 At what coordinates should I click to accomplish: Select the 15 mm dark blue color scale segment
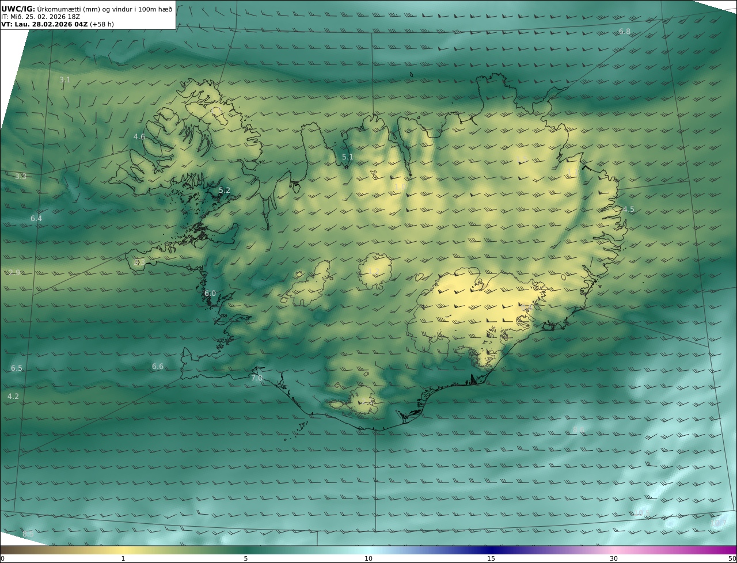[491, 551]
